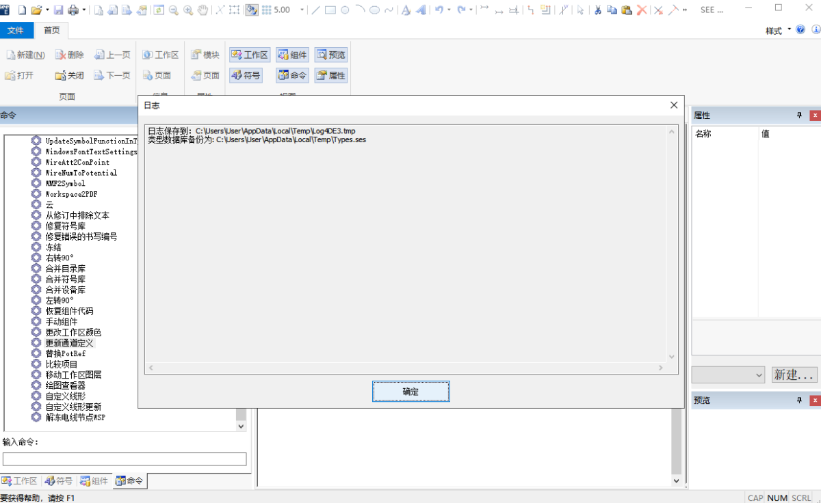
Task: Open the 文件 ribbon tab
Action: 16,31
